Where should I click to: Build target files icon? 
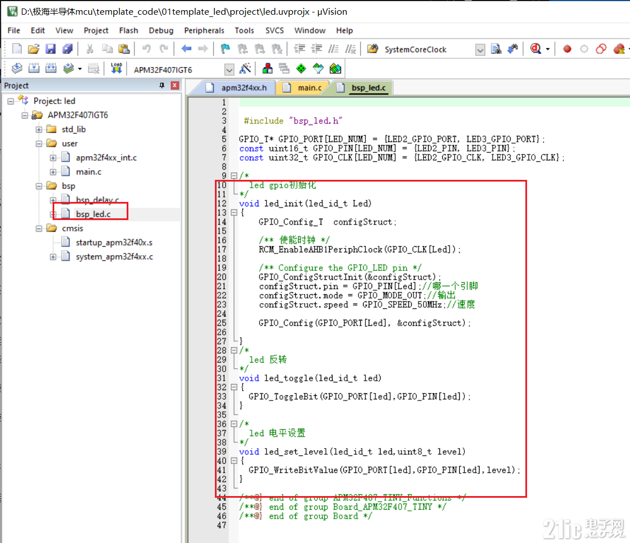pyautogui.click(x=34, y=68)
